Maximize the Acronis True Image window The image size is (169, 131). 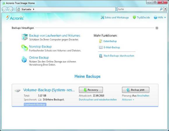click(155, 2)
